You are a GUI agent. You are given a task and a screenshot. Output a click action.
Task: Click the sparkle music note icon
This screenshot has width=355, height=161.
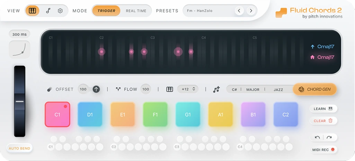click(216, 90)
